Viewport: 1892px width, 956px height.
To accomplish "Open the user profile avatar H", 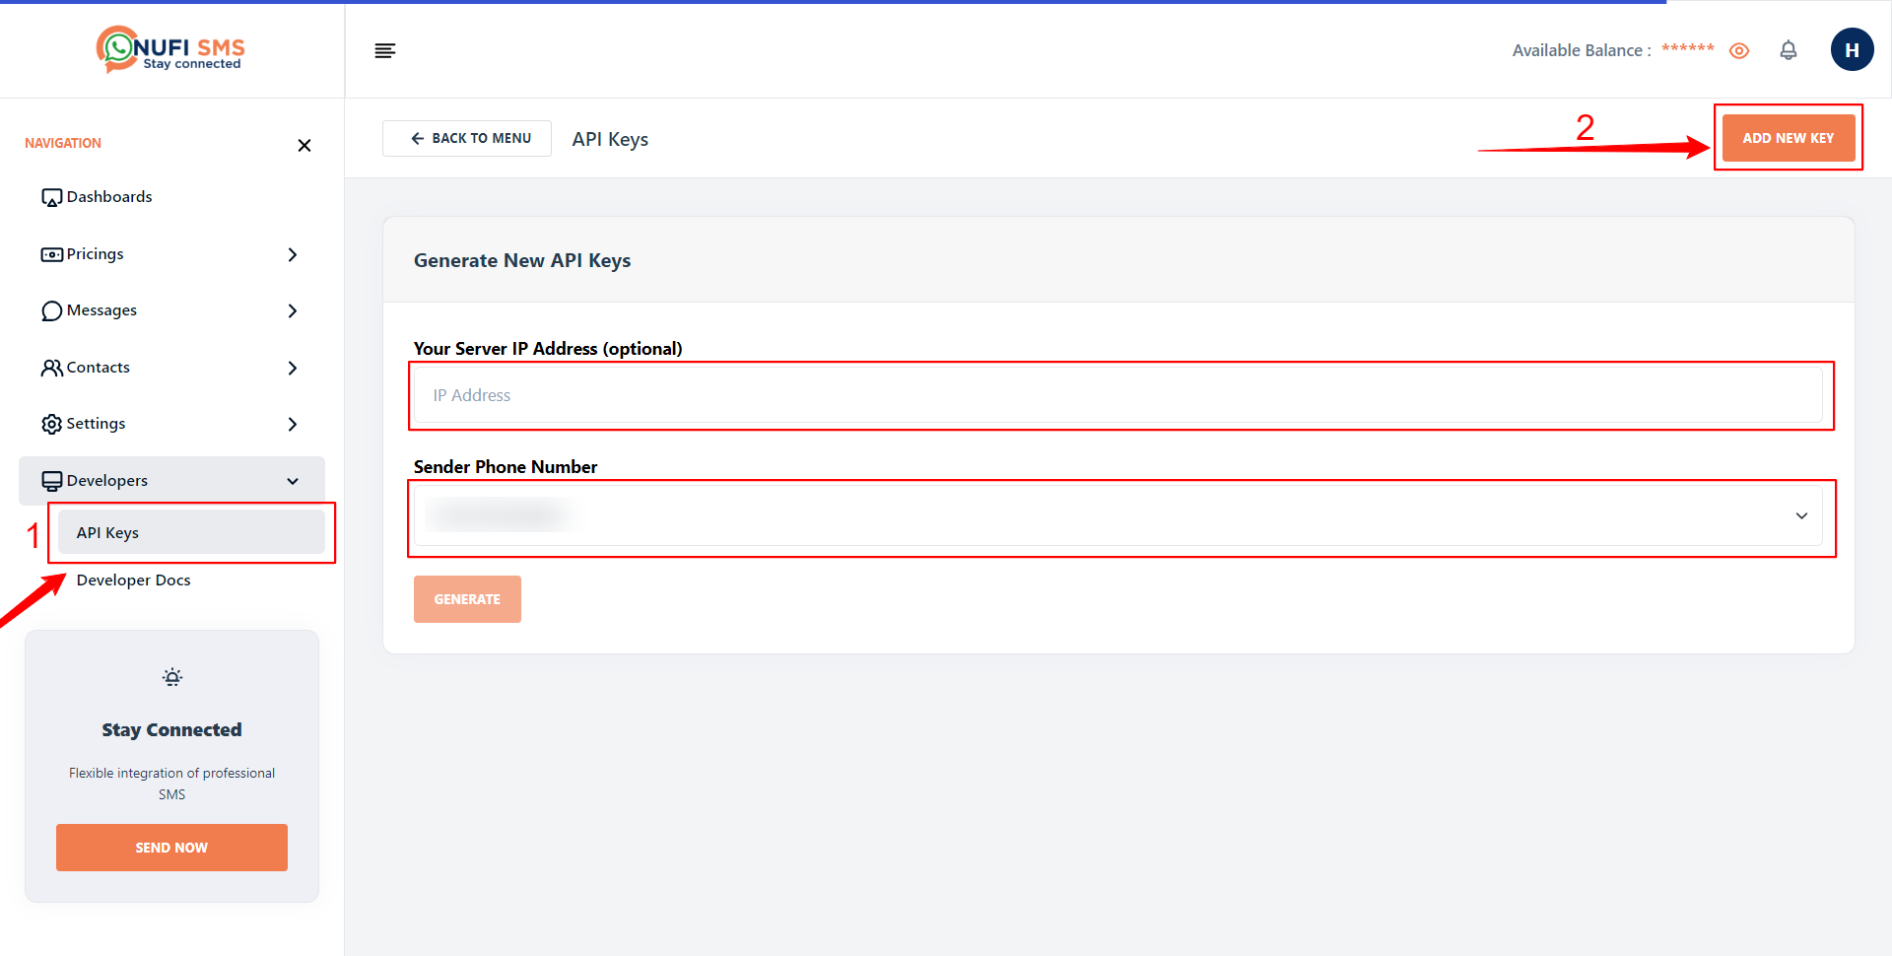I will tap(1852, 50).
